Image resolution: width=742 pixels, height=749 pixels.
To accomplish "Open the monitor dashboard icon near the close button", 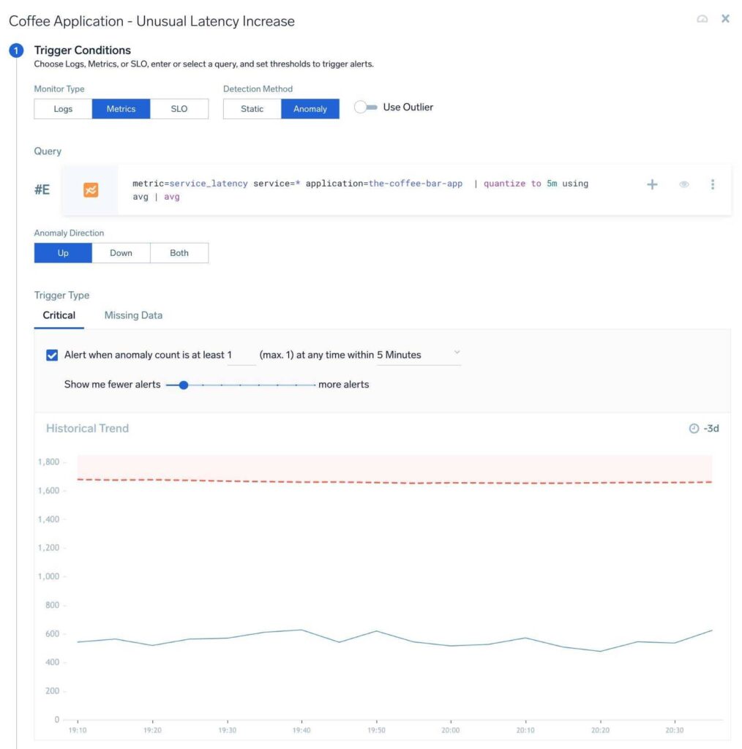I will pyautogui.click(x=702, y=19).
